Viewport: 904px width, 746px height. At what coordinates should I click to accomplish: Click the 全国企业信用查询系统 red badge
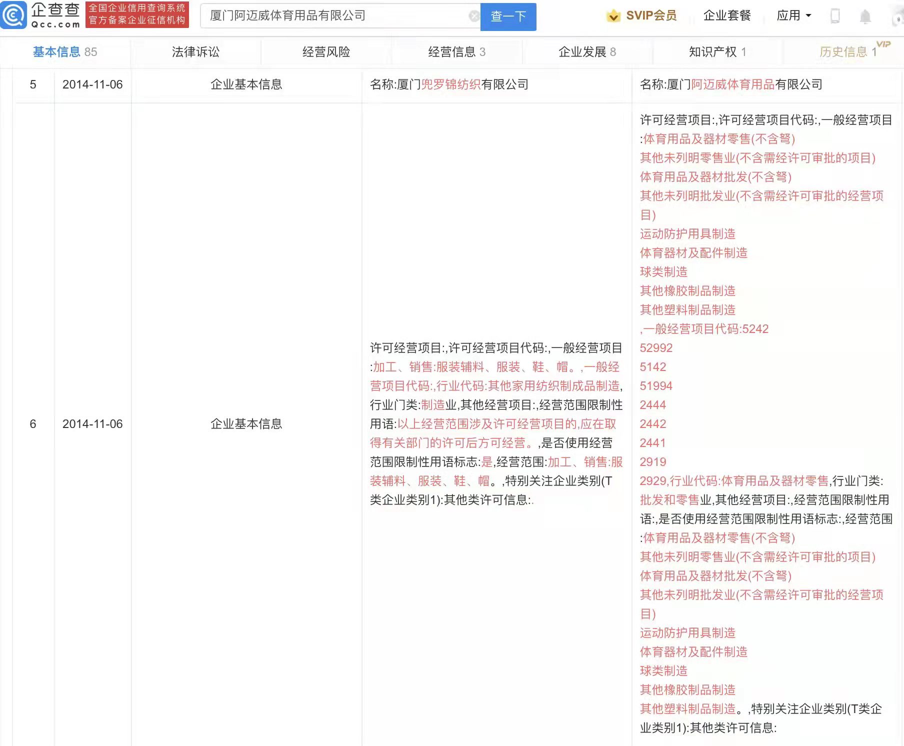[x=137, y=14]
